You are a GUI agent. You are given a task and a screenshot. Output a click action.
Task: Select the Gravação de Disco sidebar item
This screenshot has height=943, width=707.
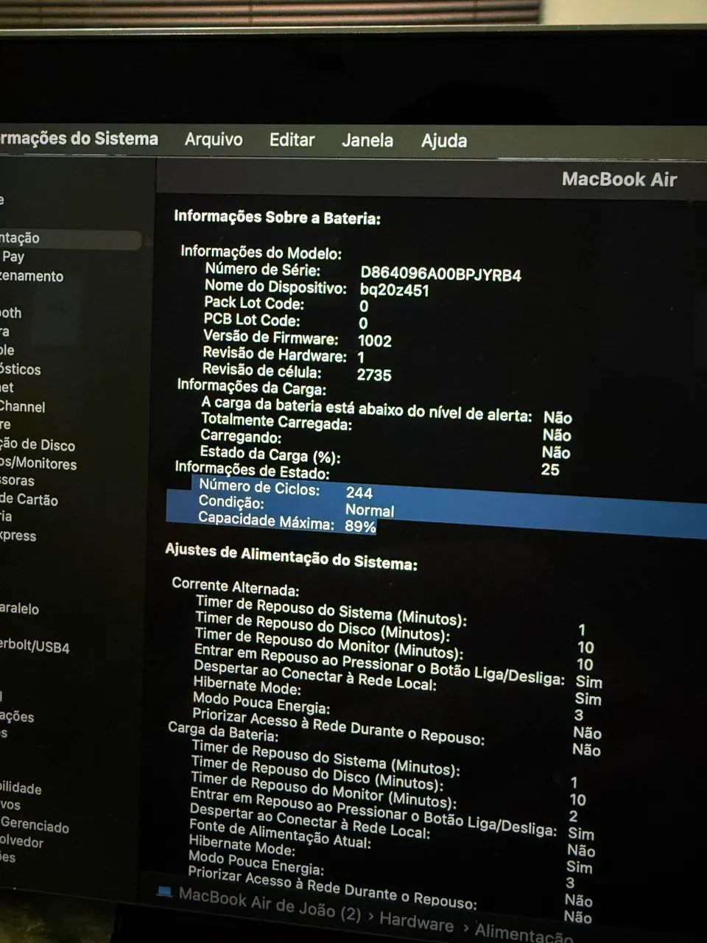[x=38, y=444]
